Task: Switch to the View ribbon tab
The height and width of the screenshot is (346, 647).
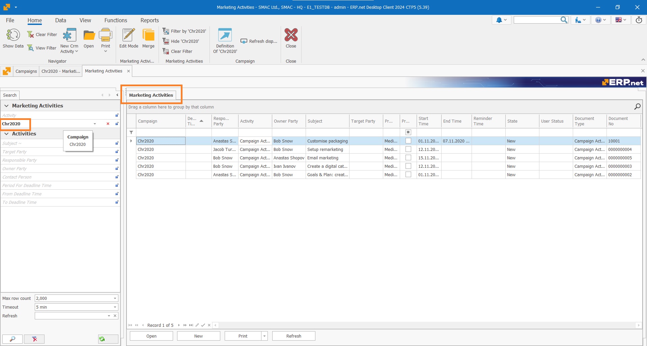Action: (85, 20)
